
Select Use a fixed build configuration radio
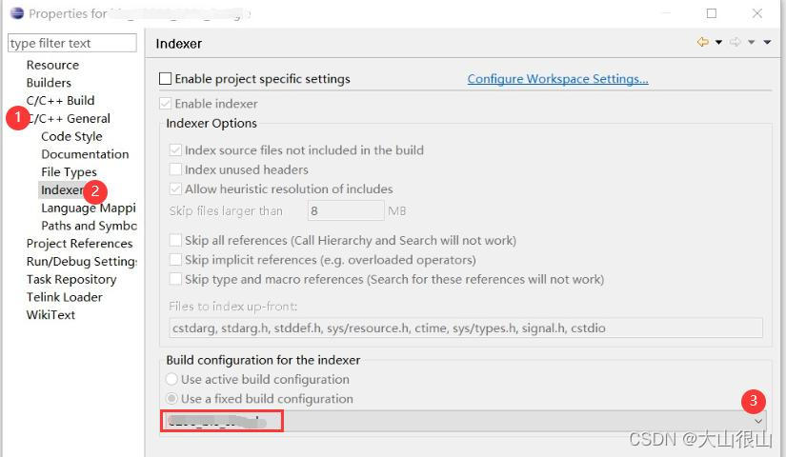171,398
